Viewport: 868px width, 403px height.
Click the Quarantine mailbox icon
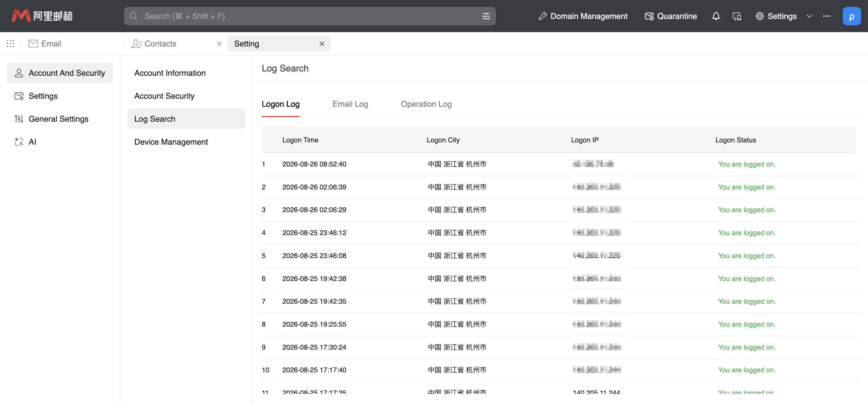[x=649, y=16]
